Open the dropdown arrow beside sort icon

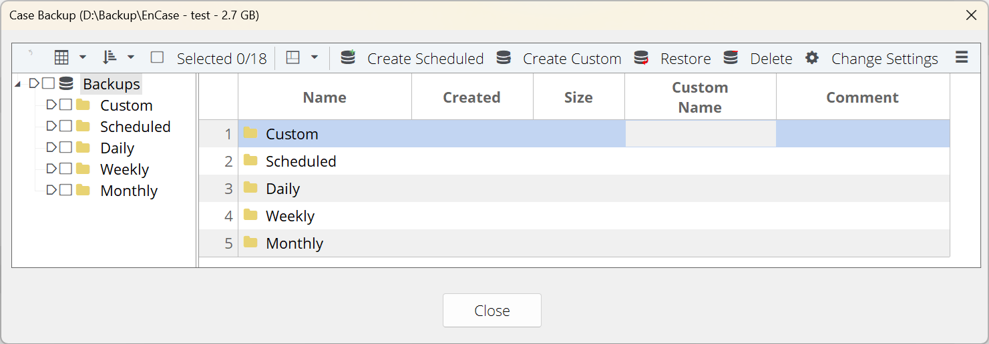(131, 58)
